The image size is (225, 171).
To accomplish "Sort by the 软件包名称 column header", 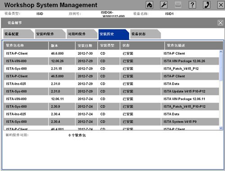I will (x=26, y=45).
